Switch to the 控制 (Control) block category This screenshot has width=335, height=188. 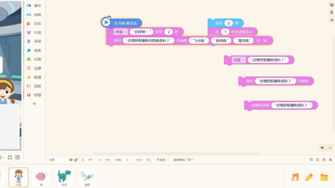point(34,15)
